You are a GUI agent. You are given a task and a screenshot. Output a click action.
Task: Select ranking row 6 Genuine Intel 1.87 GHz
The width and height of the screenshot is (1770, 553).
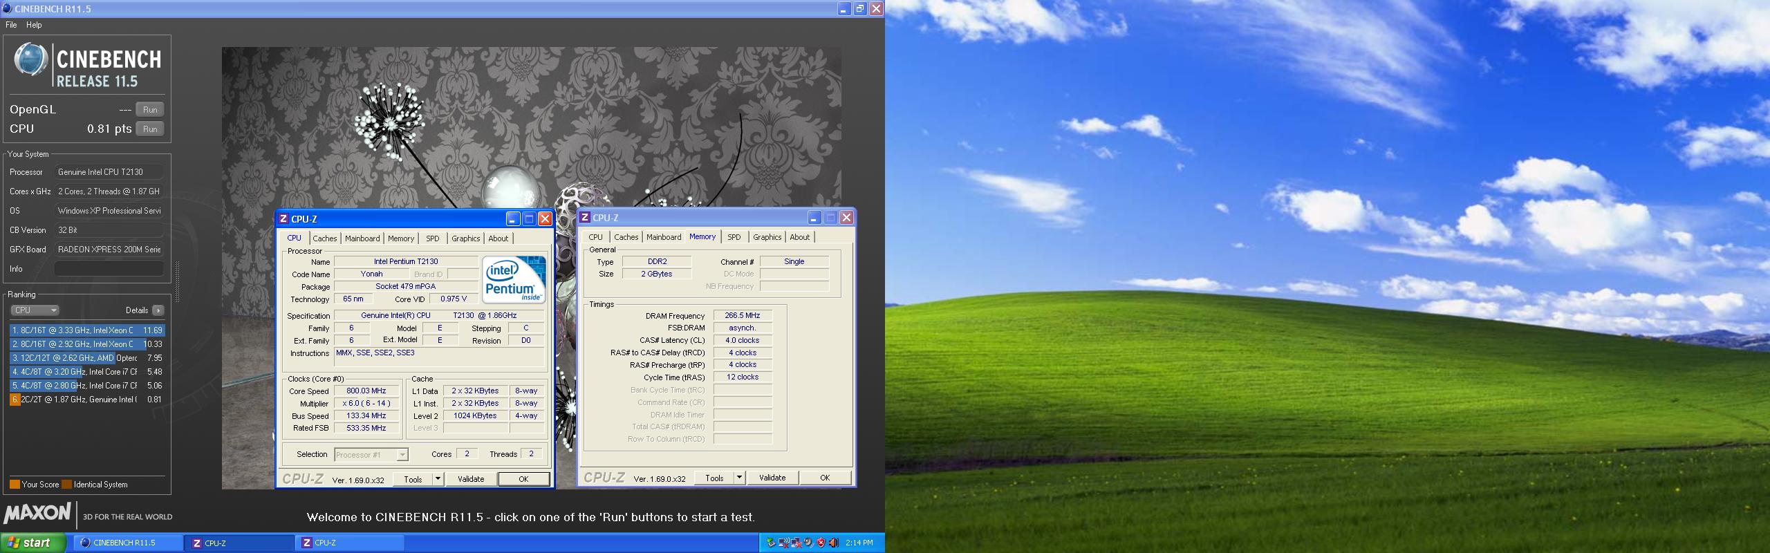[87, 400]
